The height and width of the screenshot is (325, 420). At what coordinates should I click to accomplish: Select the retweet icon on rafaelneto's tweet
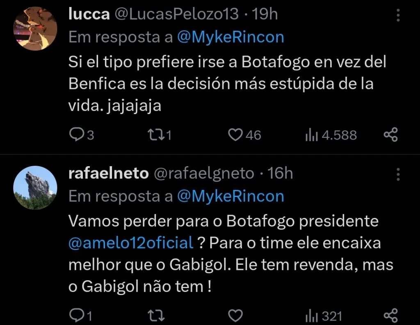pos(157,315)
